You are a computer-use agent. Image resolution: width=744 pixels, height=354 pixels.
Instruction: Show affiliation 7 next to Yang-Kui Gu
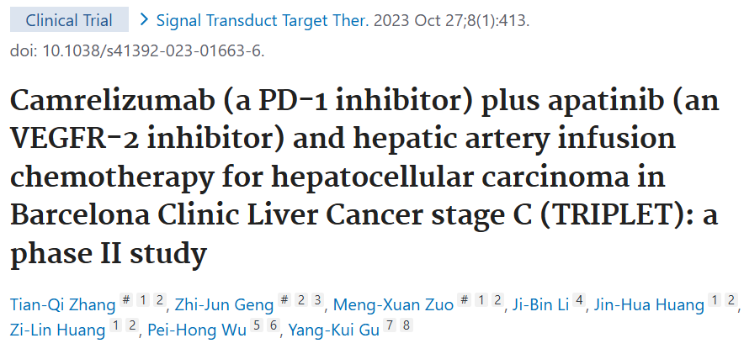click(x=391, y=326)
